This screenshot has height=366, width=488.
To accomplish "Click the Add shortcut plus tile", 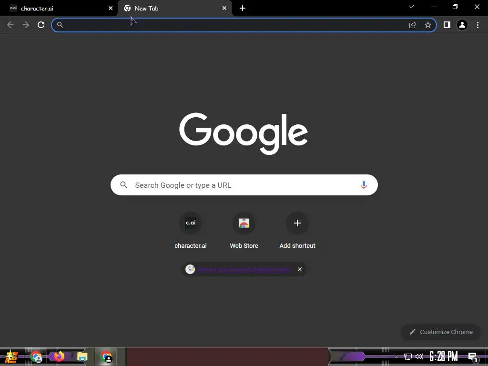I will [297, 231].
